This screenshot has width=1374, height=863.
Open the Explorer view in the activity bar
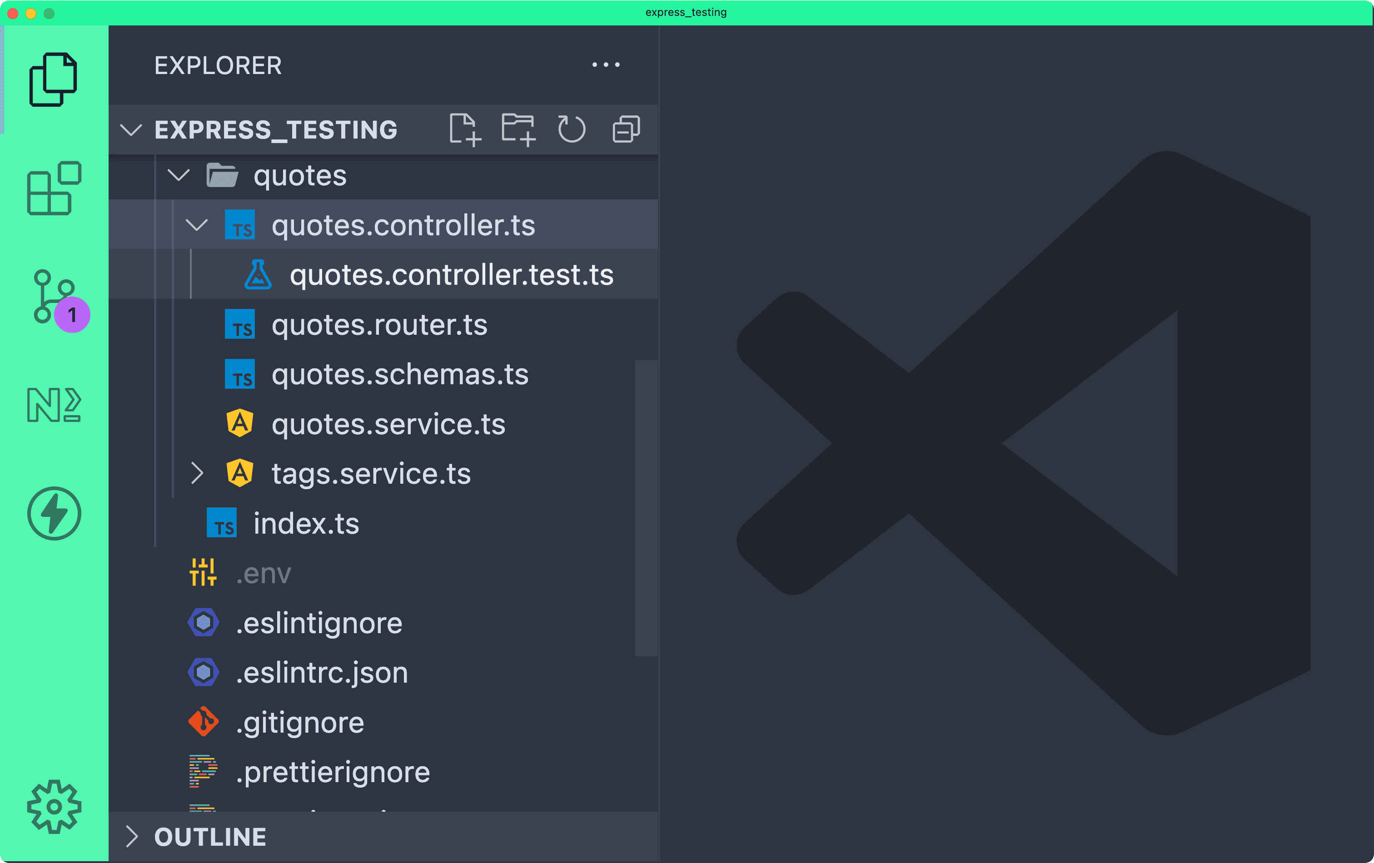pos(54,80)
